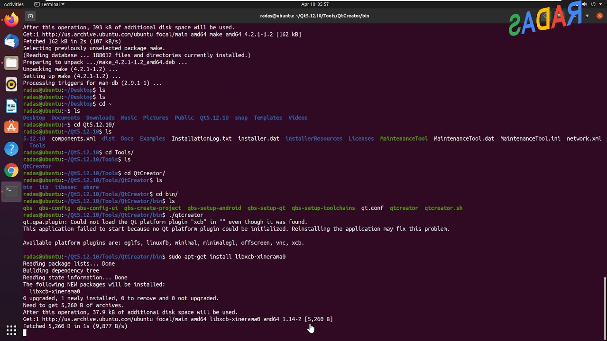Screen dimensions: 607x341
Task: Click 'MaintenanceTool.dat' file name
Action: (464, 138)
